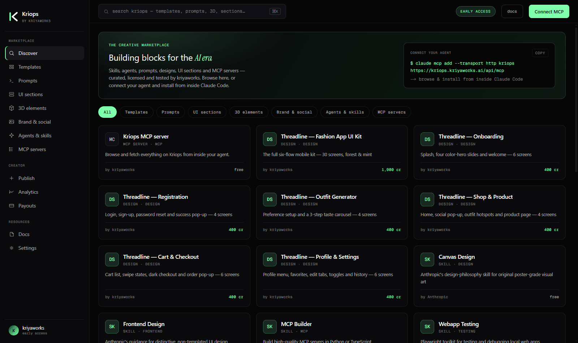Viewport: 578px width, 343px height.
Task: Click the Settings gear icon in sidebar
Action: pyautogui.click(x=12, y=248)
